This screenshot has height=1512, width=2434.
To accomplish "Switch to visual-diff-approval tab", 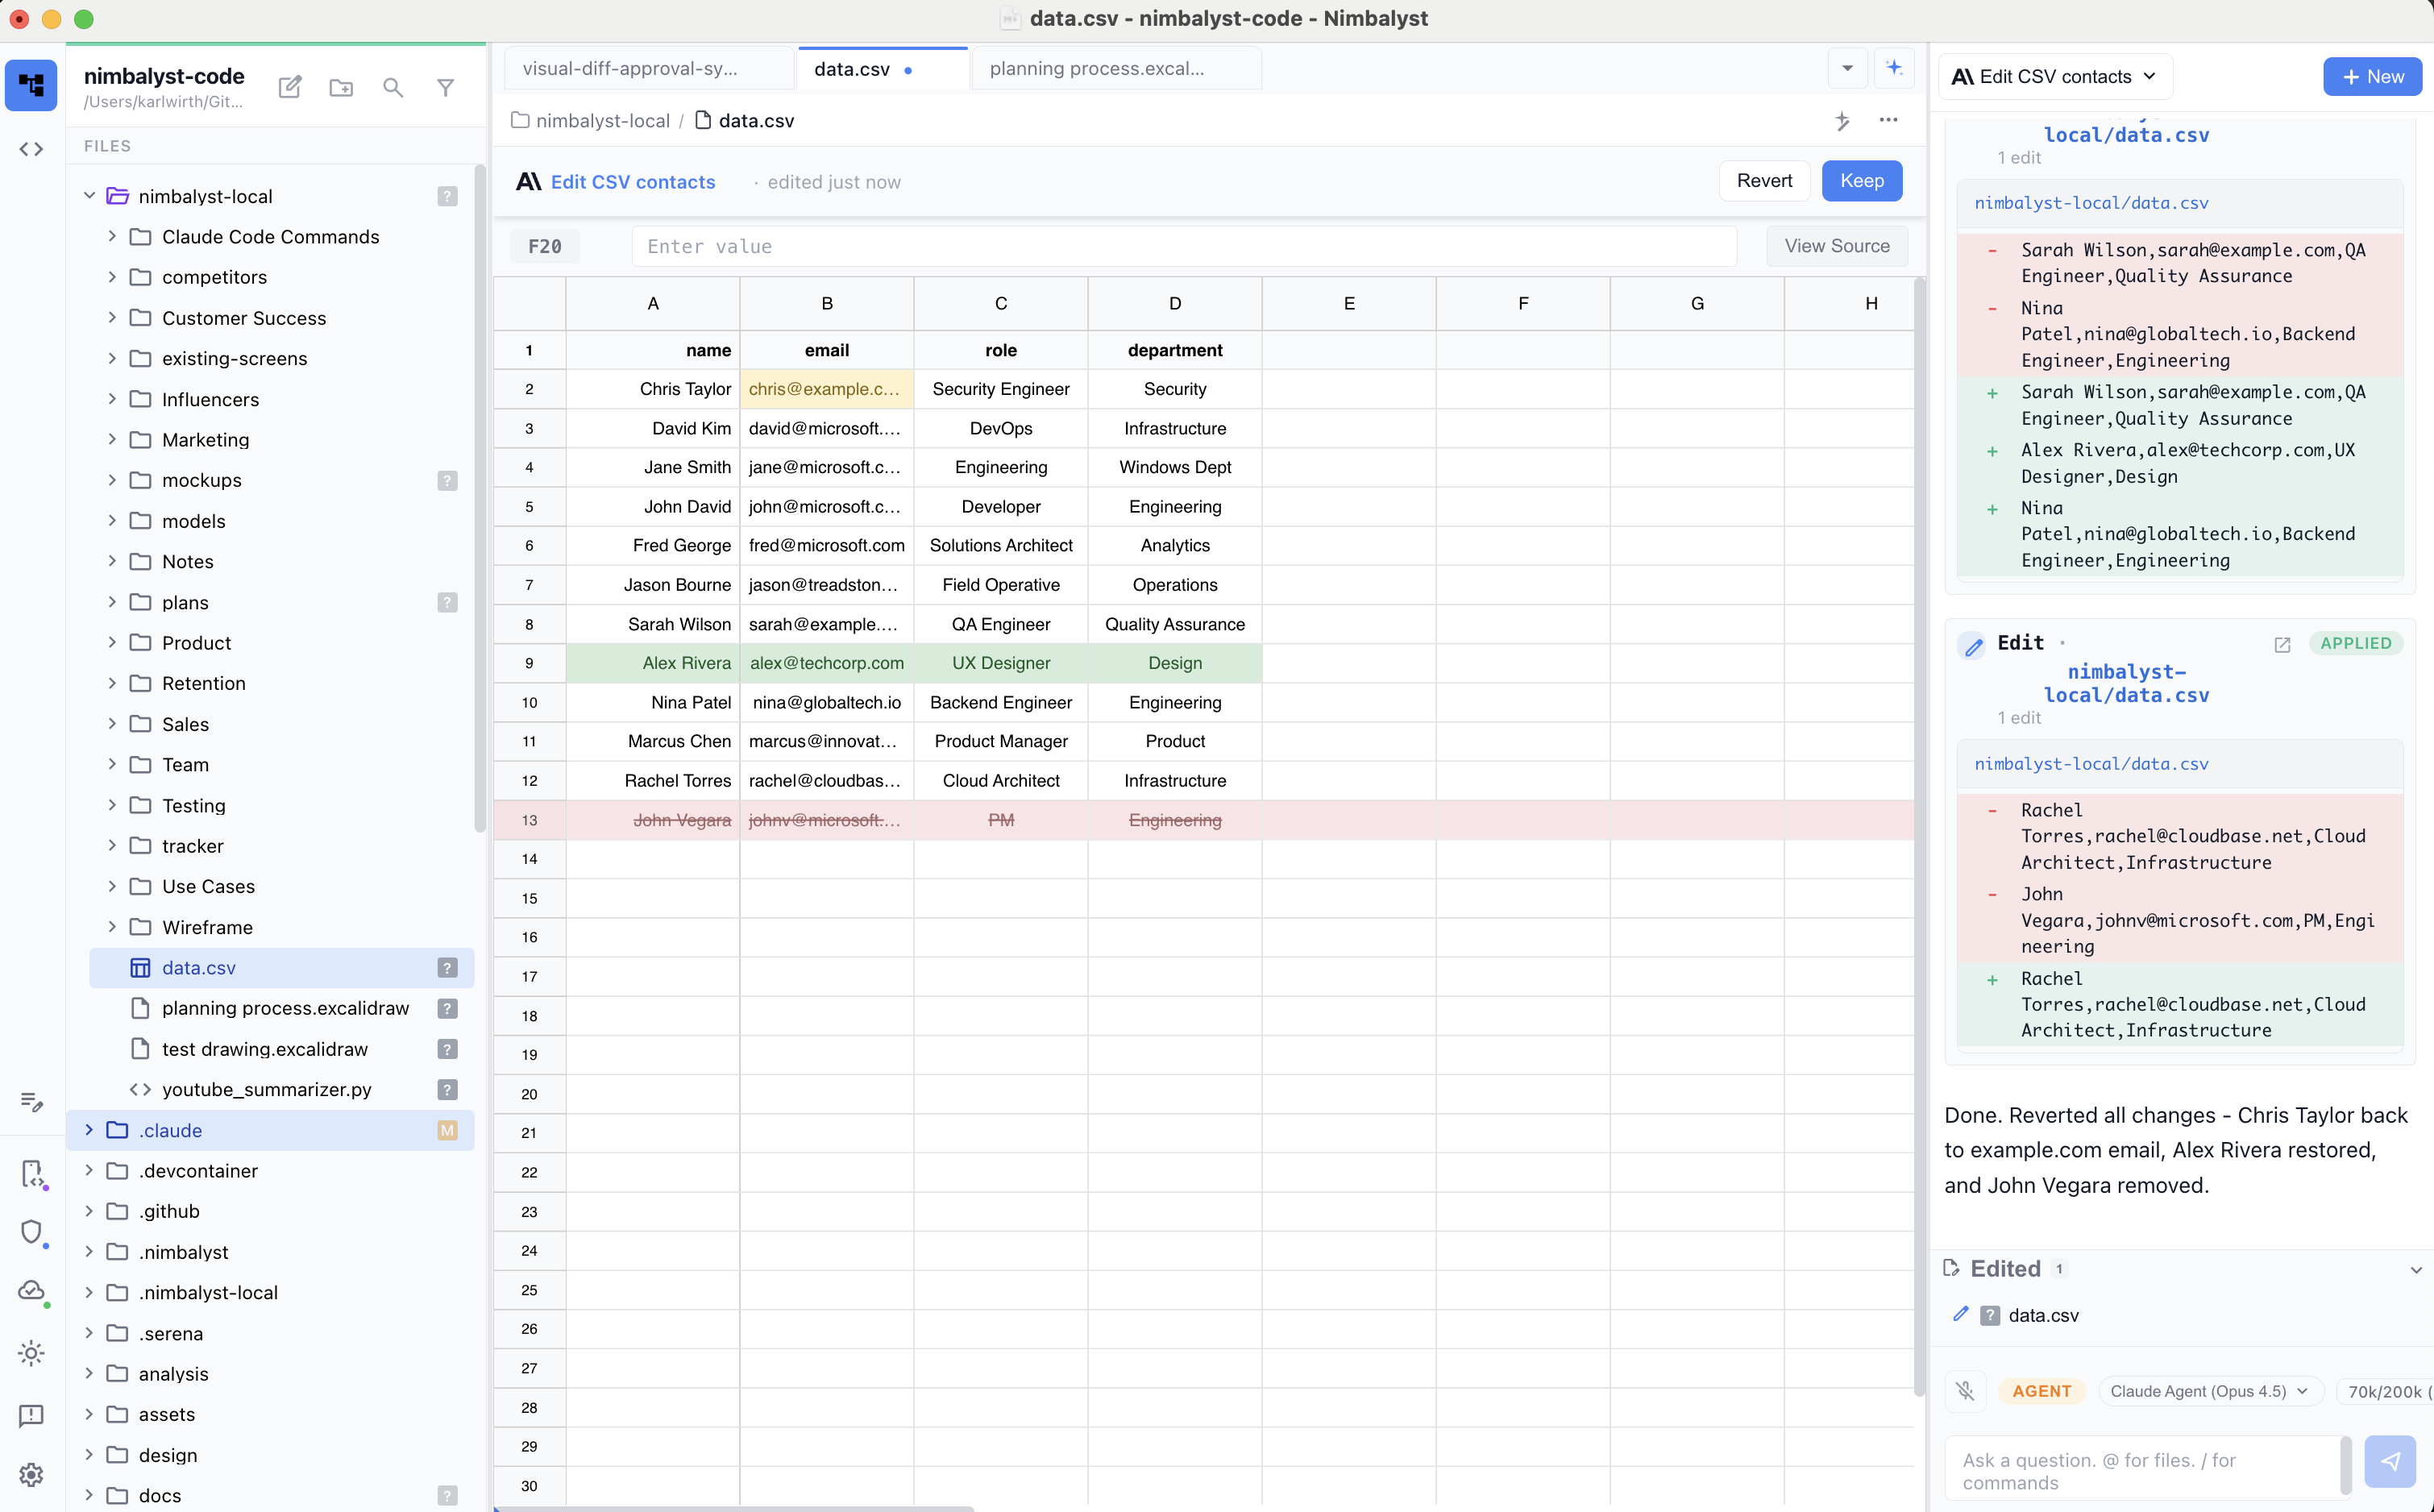I will pyautogui.click(x=630, y=68).
